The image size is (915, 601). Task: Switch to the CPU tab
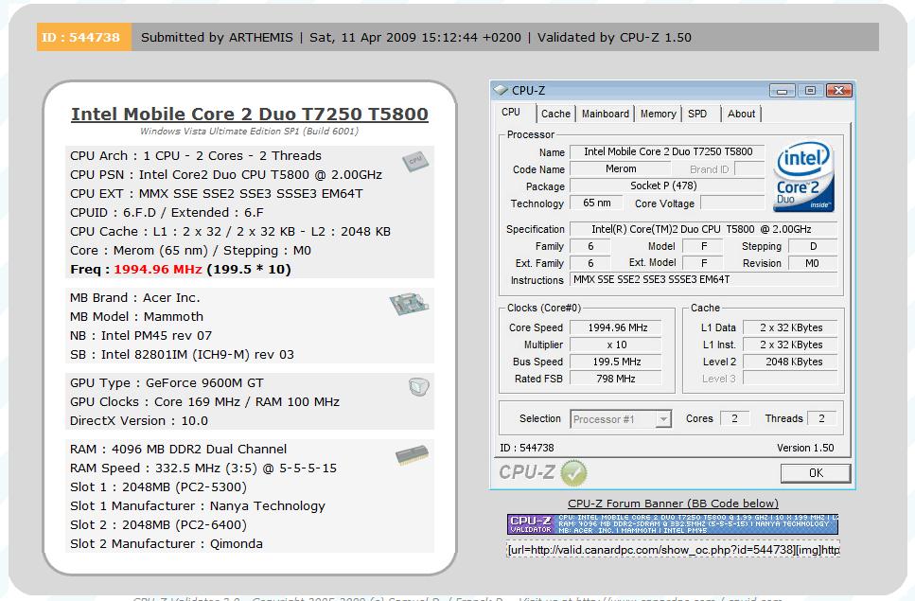511,112
